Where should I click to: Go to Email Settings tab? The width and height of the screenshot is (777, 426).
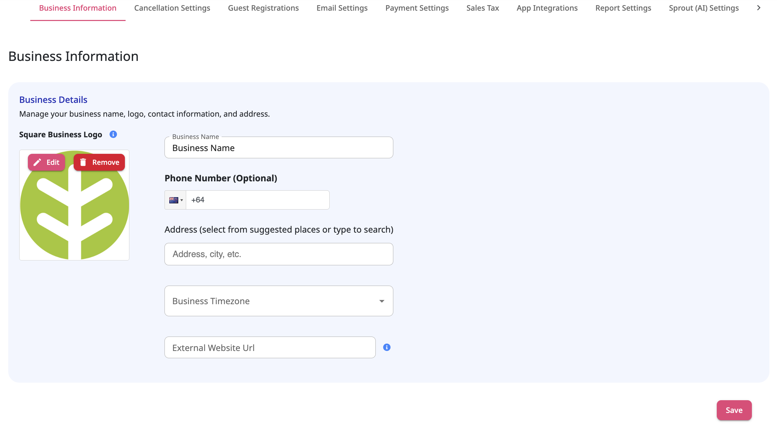pos(342,8)
